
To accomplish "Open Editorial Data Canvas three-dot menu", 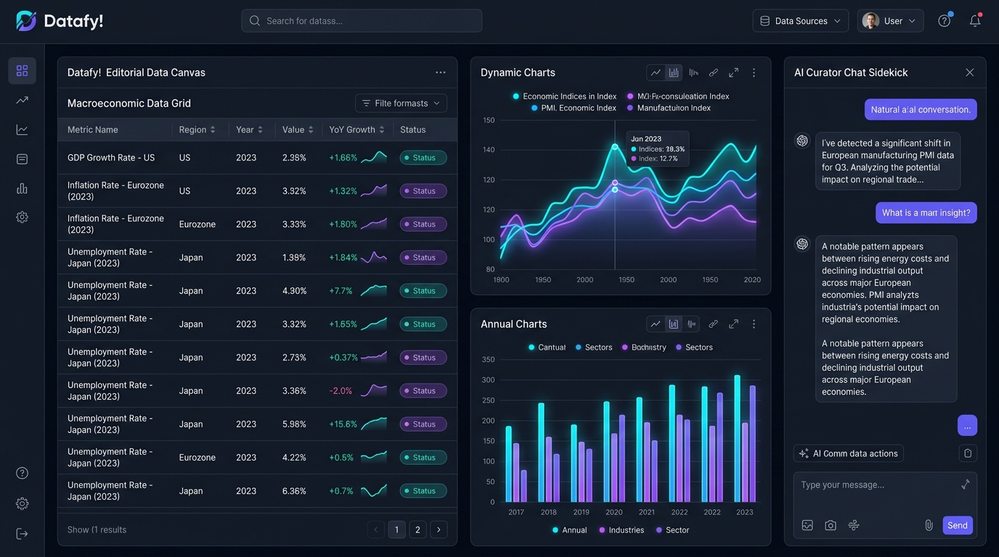I will [x=441, y=73].
